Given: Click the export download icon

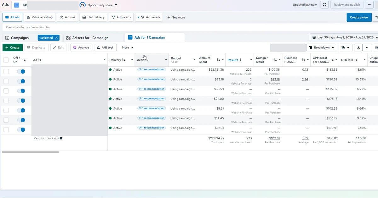Looking at the screenshot, I should (x=358, y=47).
